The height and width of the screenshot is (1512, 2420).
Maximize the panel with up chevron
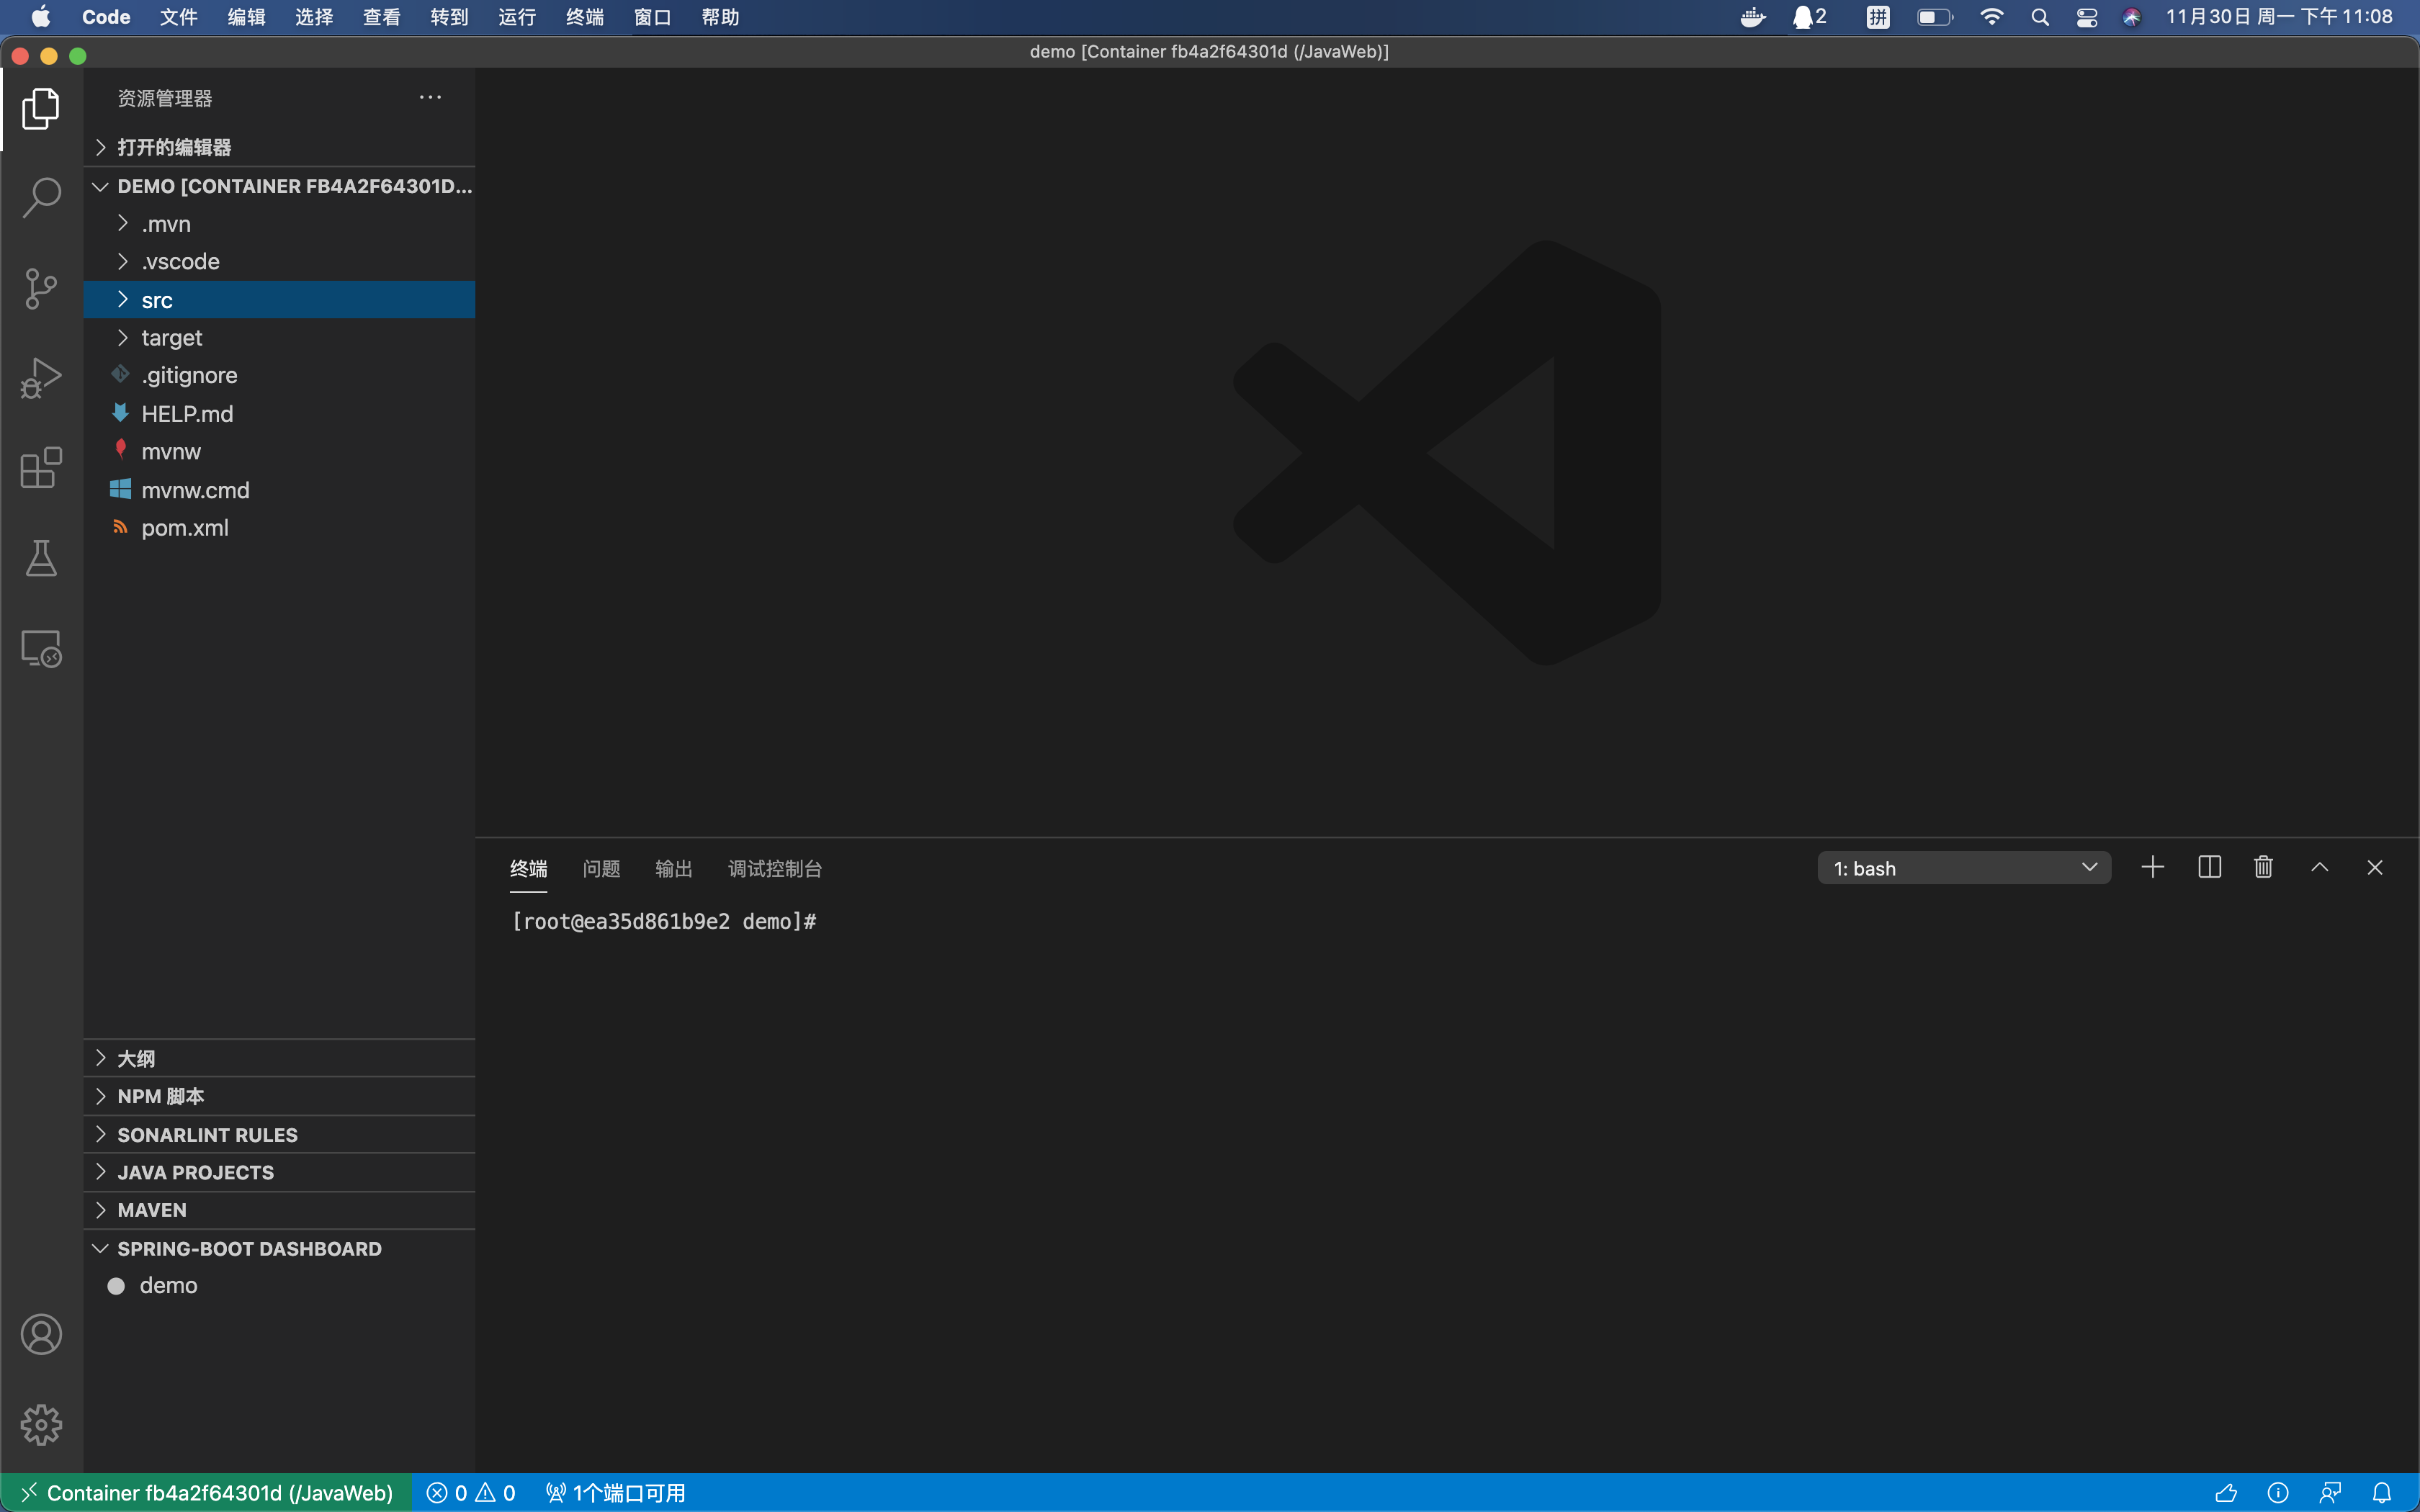[x=2320, y=867]
